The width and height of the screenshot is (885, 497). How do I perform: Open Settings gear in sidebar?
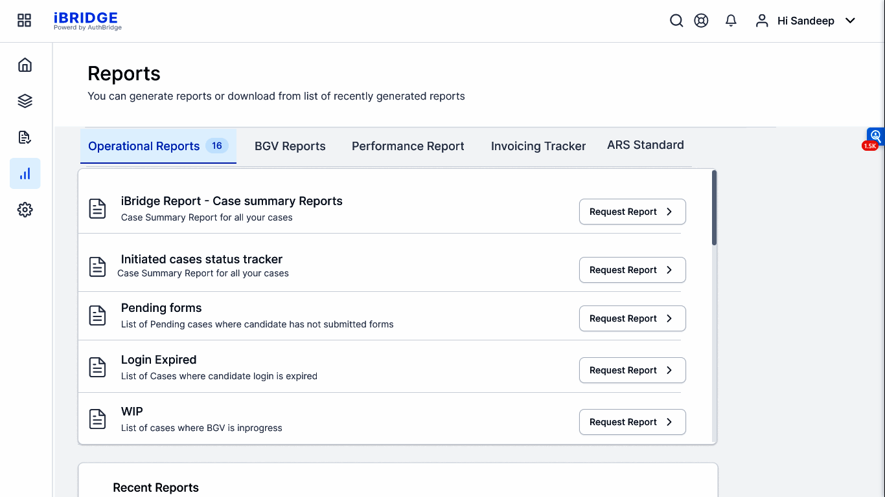pos(25,210)
